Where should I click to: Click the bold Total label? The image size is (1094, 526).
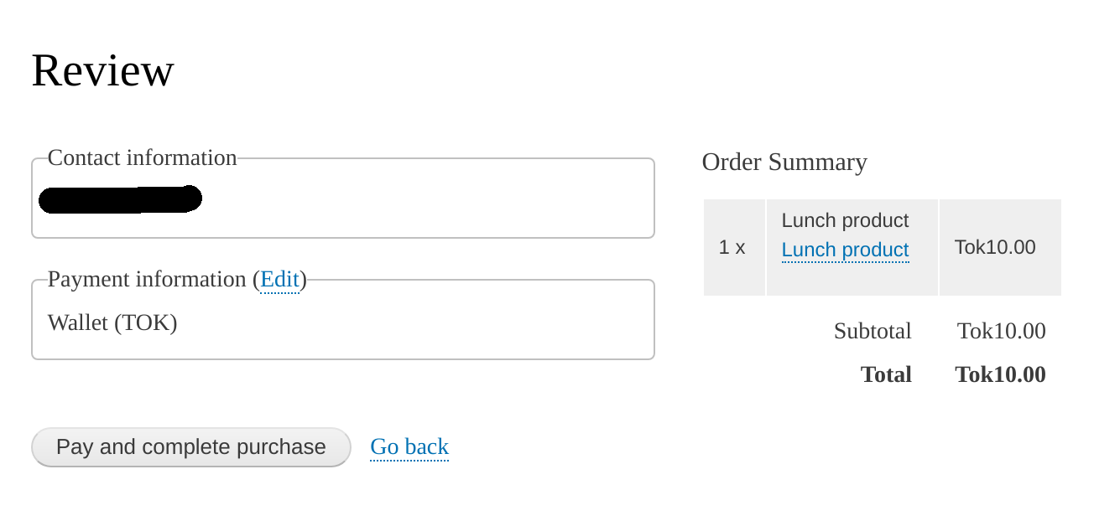(886, 374)
